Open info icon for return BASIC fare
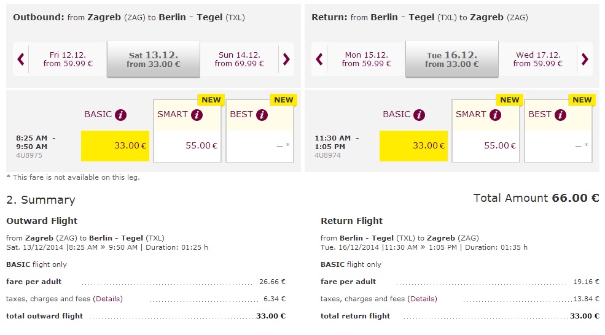This screenshot has width=605, height=335. (420, 115)
